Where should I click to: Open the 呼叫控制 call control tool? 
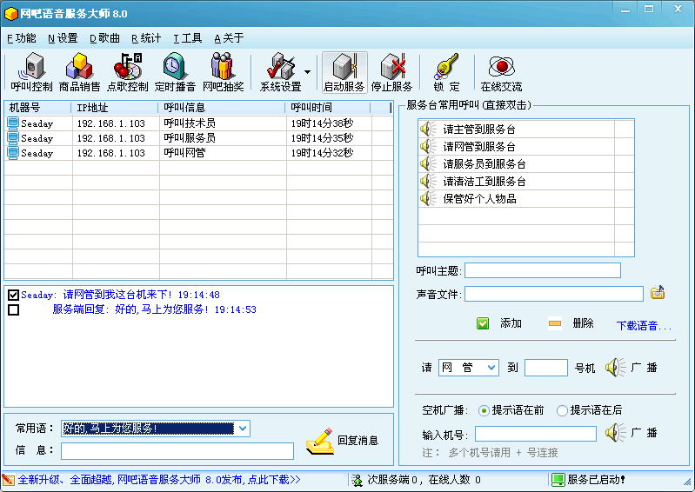pyautogui.click(x=31, y=73)
